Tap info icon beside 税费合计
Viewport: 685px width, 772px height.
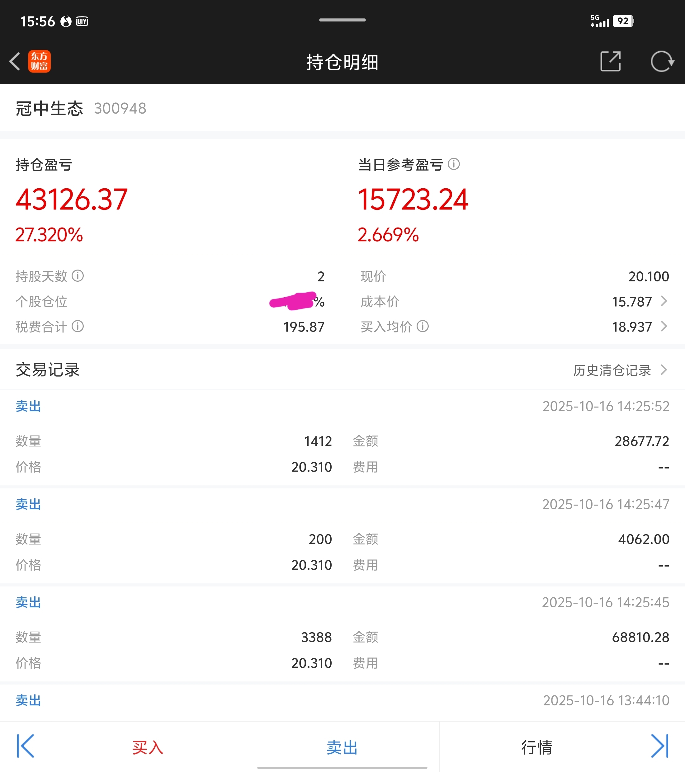coord(78,326)
